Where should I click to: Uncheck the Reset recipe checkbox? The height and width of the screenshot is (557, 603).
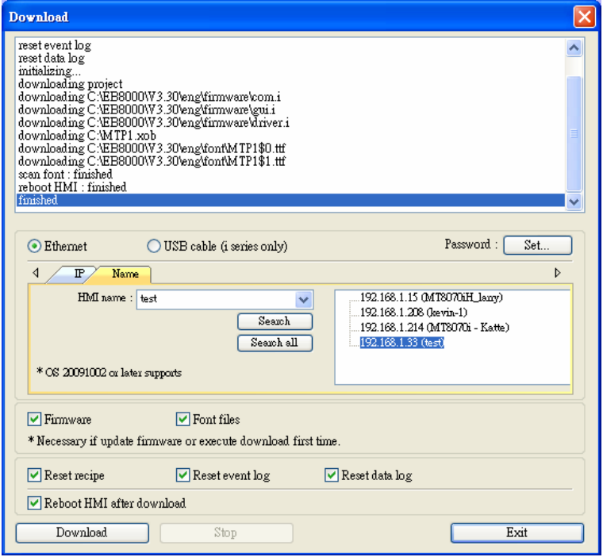[x=34, y=475]
